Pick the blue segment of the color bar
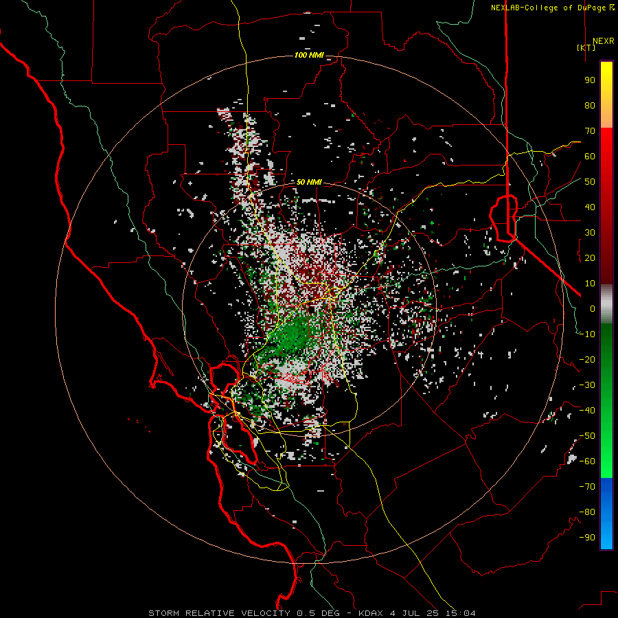Screen dimensions: 618x618 click(606, 513)
